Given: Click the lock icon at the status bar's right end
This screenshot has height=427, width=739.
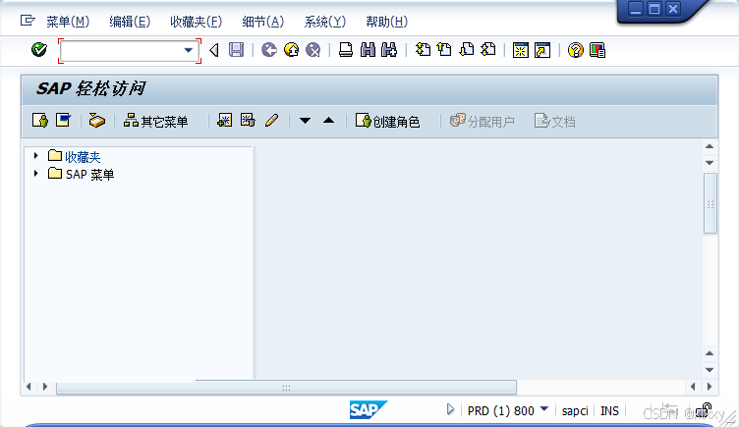Looking at the screenshot, I should [x=704, y=410].
